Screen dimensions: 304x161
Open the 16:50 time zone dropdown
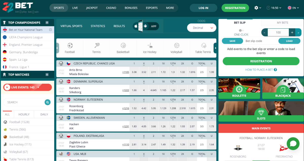click(x=274, y=8)
